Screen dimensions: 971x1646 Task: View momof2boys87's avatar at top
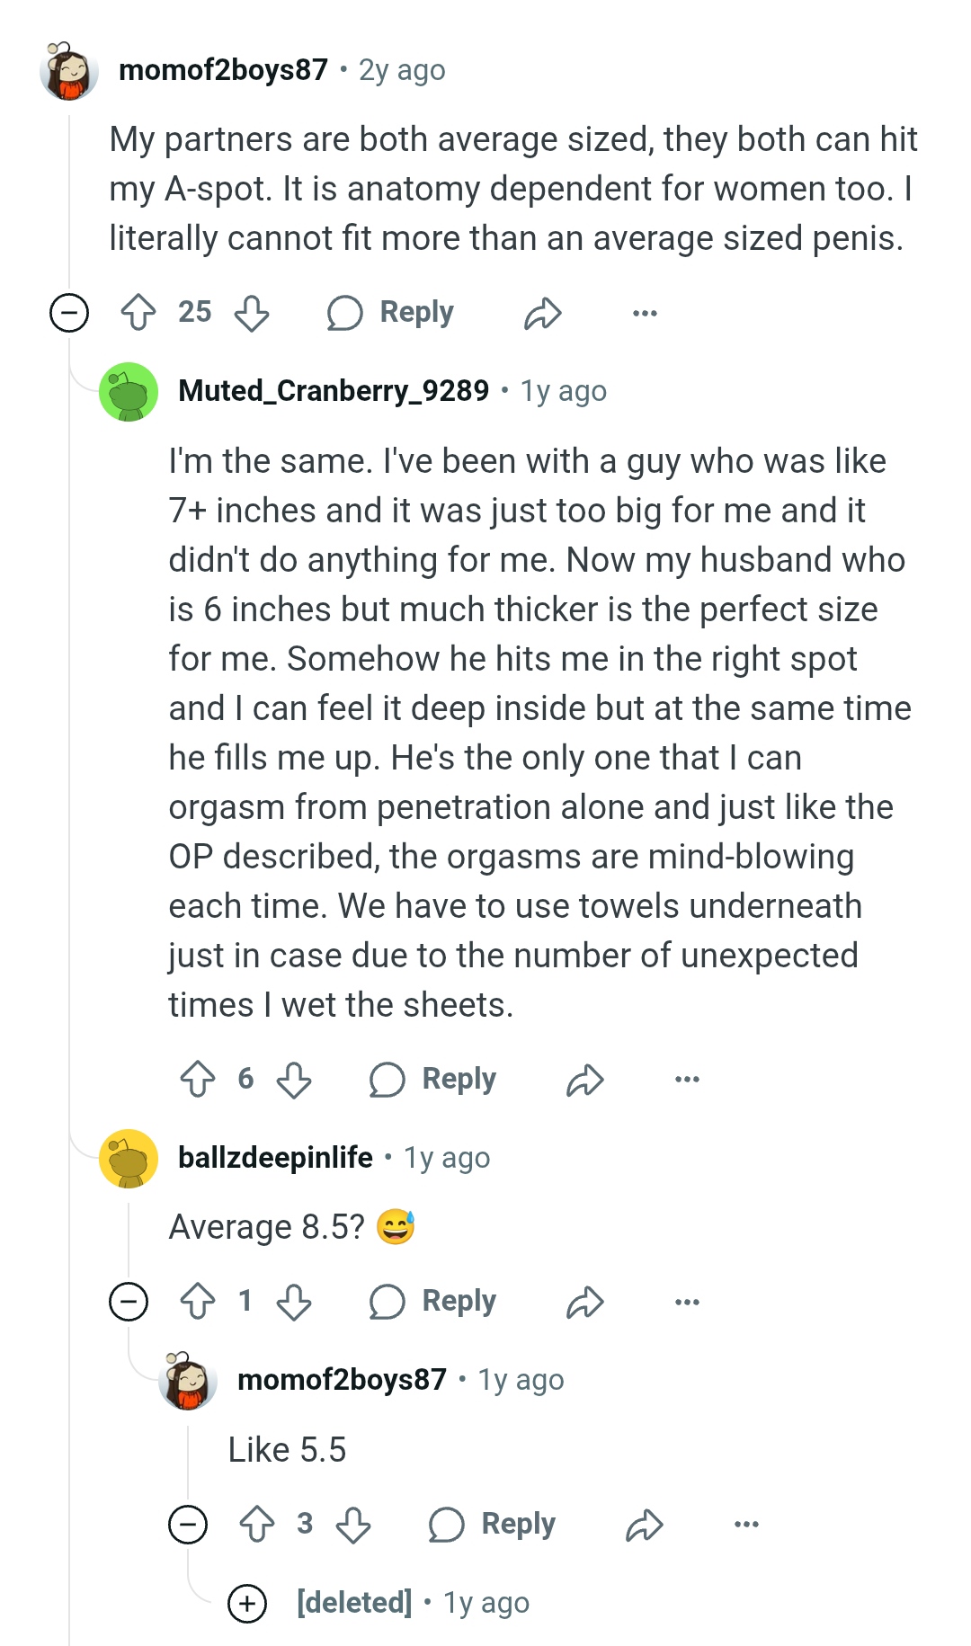69,70
